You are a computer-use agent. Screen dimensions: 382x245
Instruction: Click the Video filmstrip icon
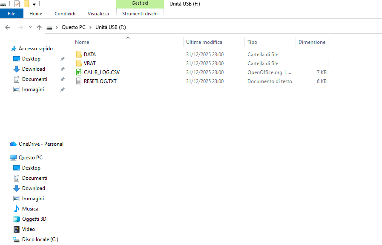pos(16,229)
